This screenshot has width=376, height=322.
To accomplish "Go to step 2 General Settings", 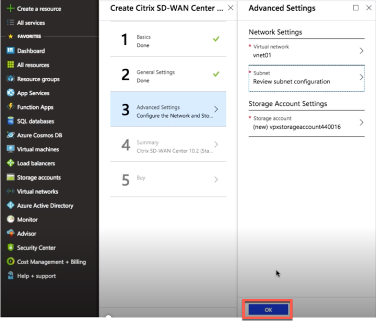I will click(x=168, y=75).
